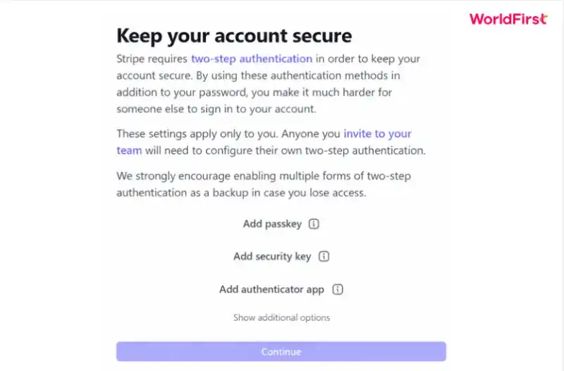Follow the 'invite to your' link text

pos(378,133)
